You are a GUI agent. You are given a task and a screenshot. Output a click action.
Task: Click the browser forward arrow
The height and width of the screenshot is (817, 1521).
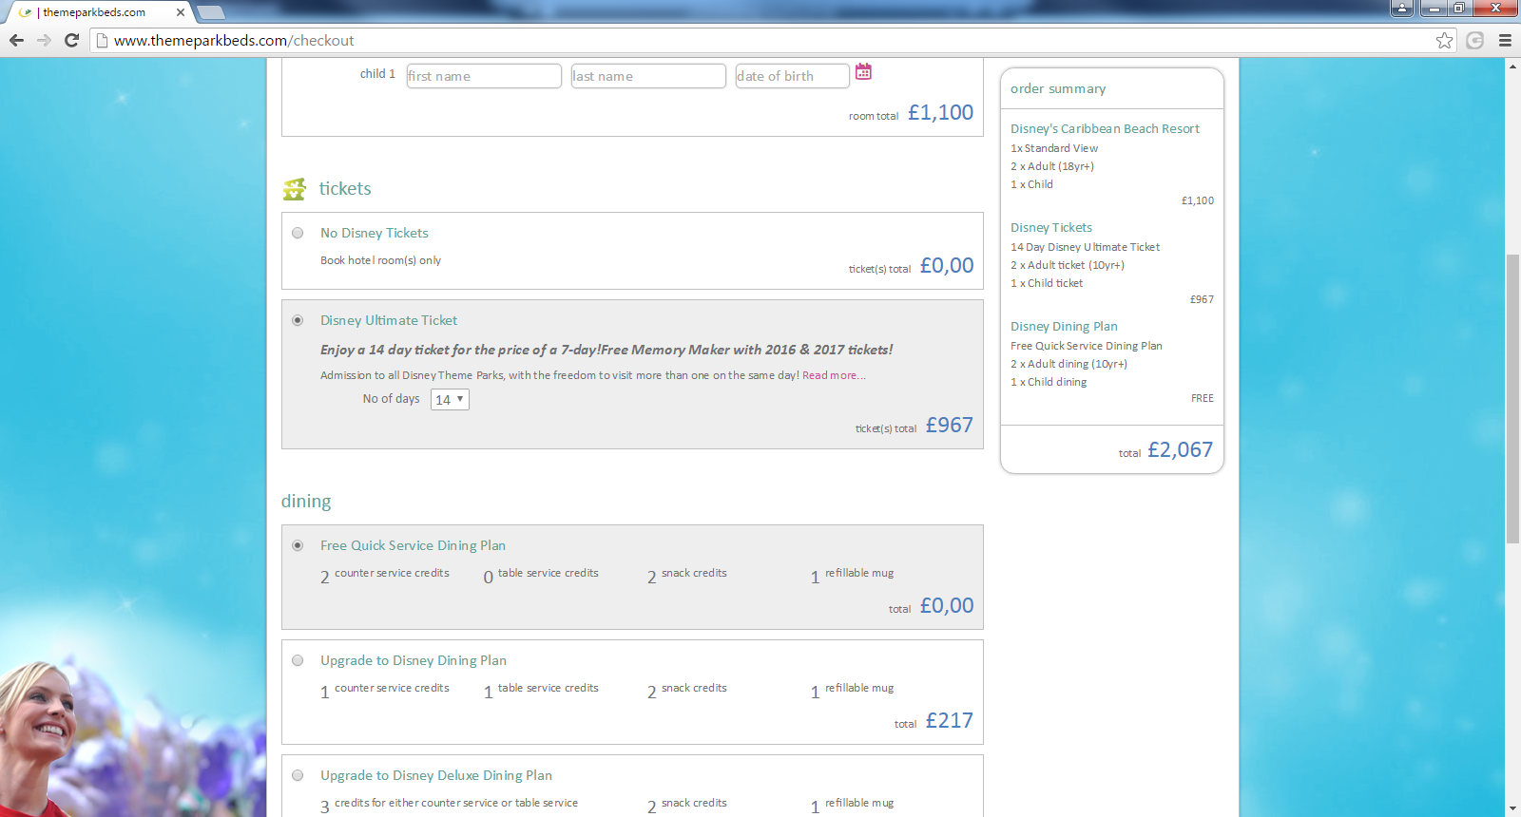click(44, 41)
